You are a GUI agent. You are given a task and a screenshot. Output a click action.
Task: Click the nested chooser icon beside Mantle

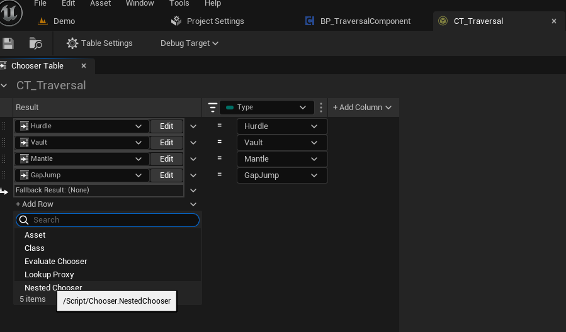coord(24,159)
